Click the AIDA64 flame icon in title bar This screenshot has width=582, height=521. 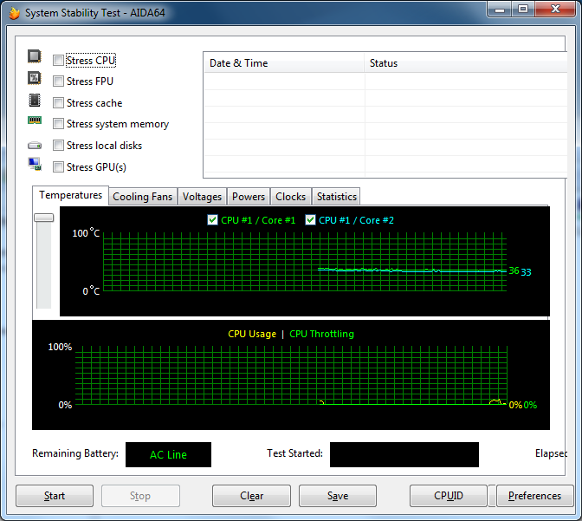point(14,13)
